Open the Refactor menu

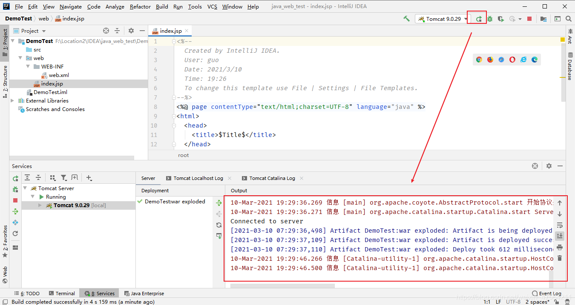(x=140, y=6)
